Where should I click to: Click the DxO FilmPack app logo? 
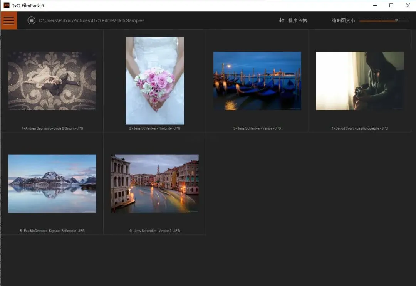coord(7,5)
